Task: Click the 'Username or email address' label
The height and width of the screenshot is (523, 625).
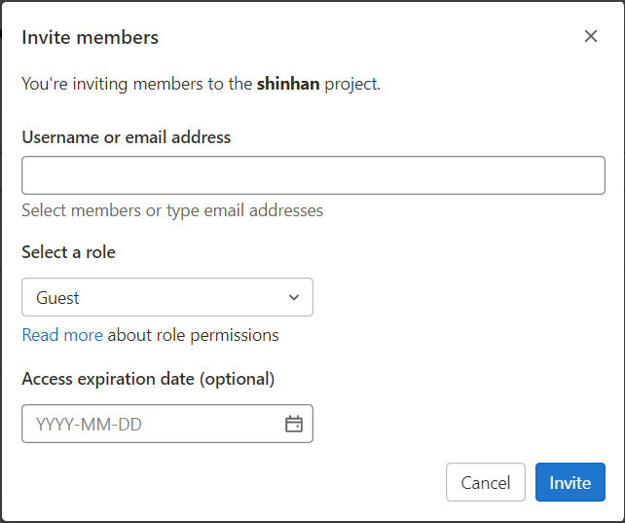Action: pyautogui.click(x=127, y=137)
